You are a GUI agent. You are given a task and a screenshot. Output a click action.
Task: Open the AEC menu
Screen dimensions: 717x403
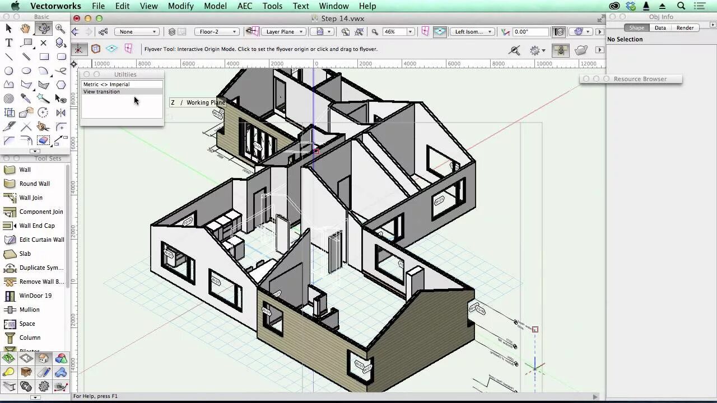pyautogui.click(x=245, y=6)
